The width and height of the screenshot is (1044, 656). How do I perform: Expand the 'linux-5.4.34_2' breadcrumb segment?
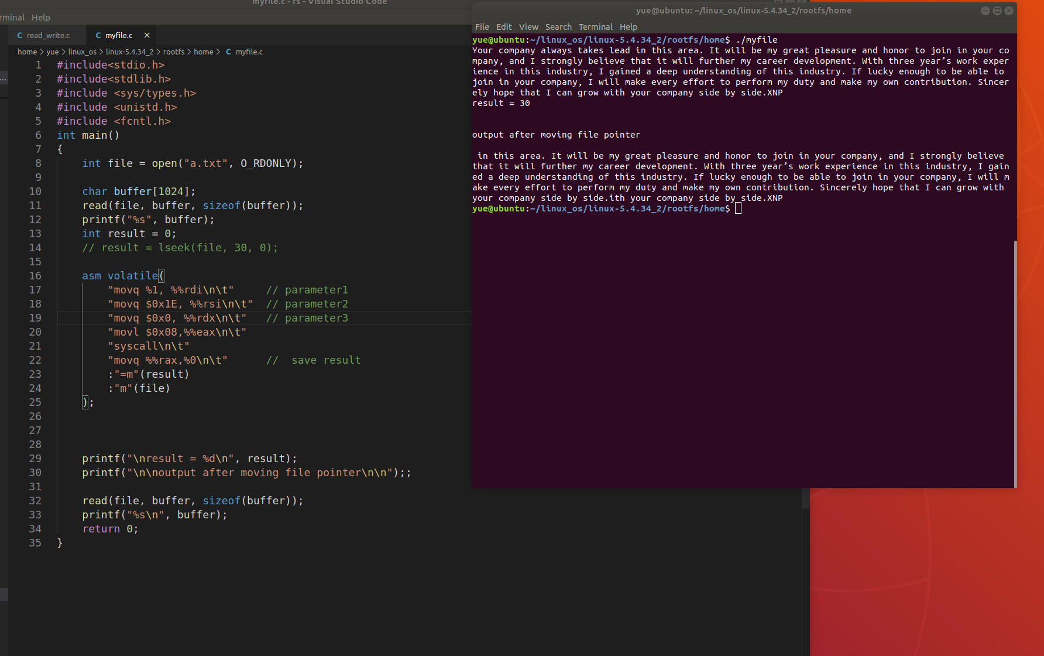point(129,52)
